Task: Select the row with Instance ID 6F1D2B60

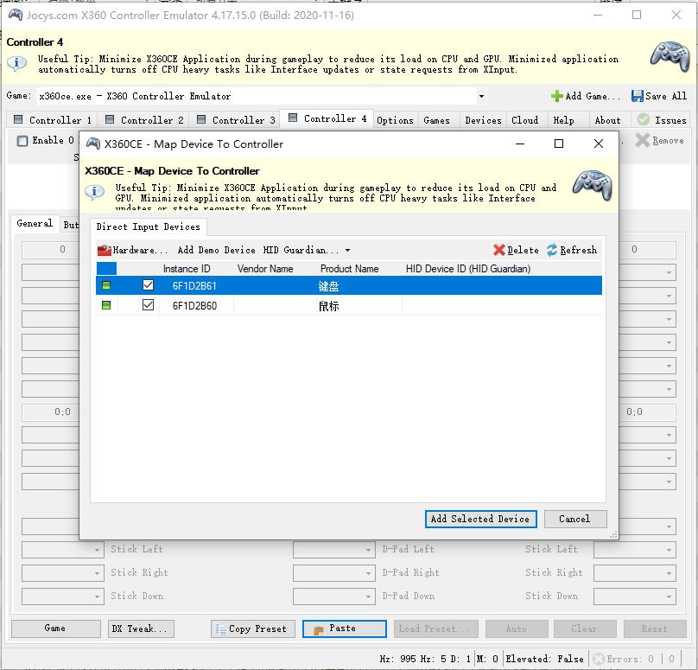Action: tap(348, 305)
